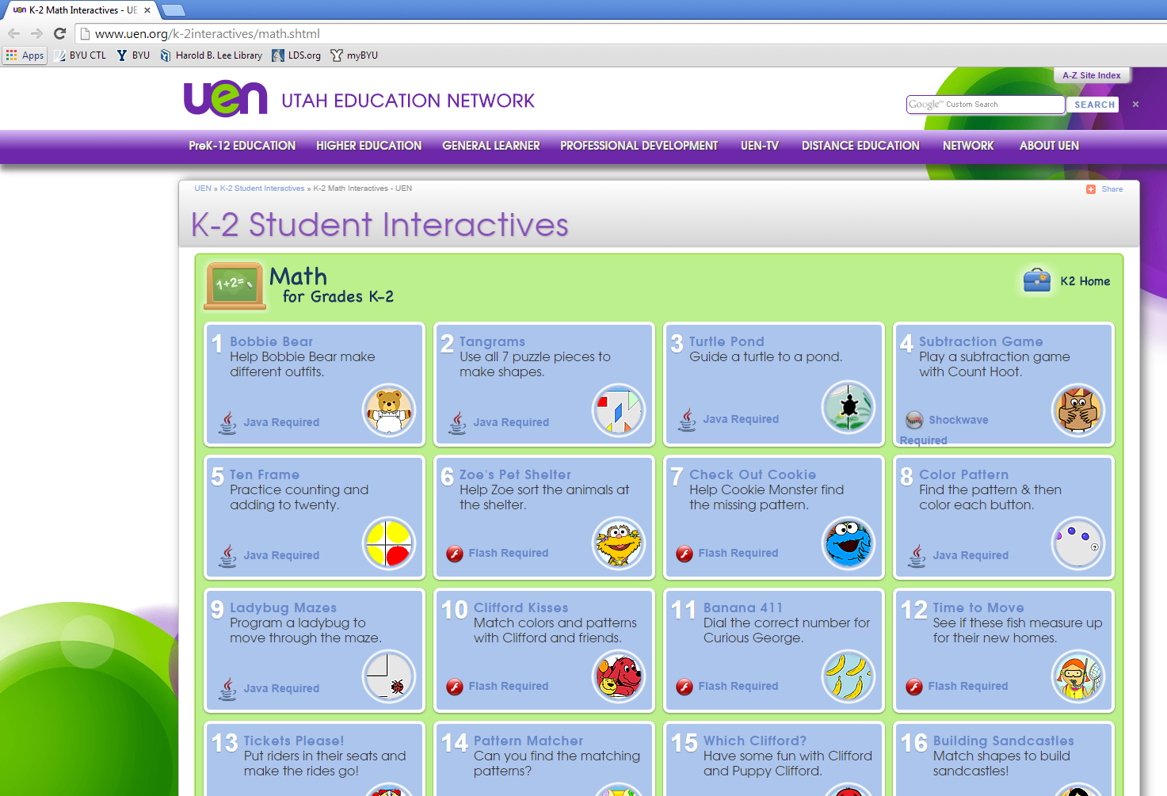Select the K-2 Math Interactives browser tab
Image resolution: width=1167 pixels, height=796 pixels.
82,10
